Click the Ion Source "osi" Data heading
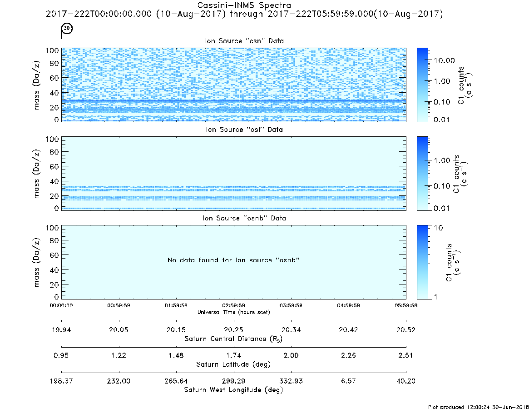The height and width of the screenshot is (409, 529). [244, 130]
